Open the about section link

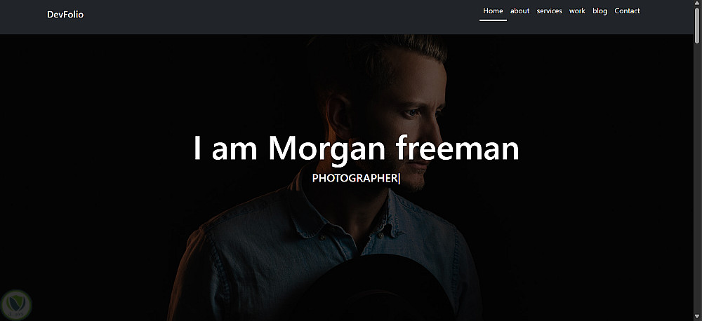[519, 11]
